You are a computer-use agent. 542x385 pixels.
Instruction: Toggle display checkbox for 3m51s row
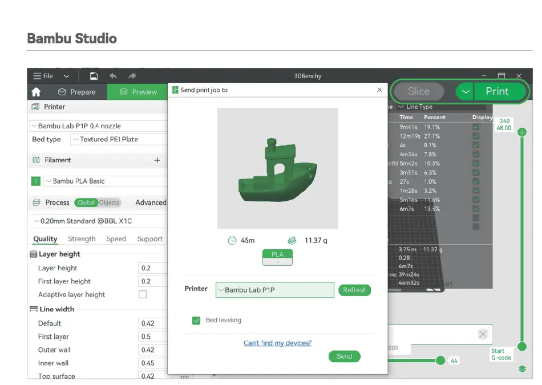tap(476, 172)
